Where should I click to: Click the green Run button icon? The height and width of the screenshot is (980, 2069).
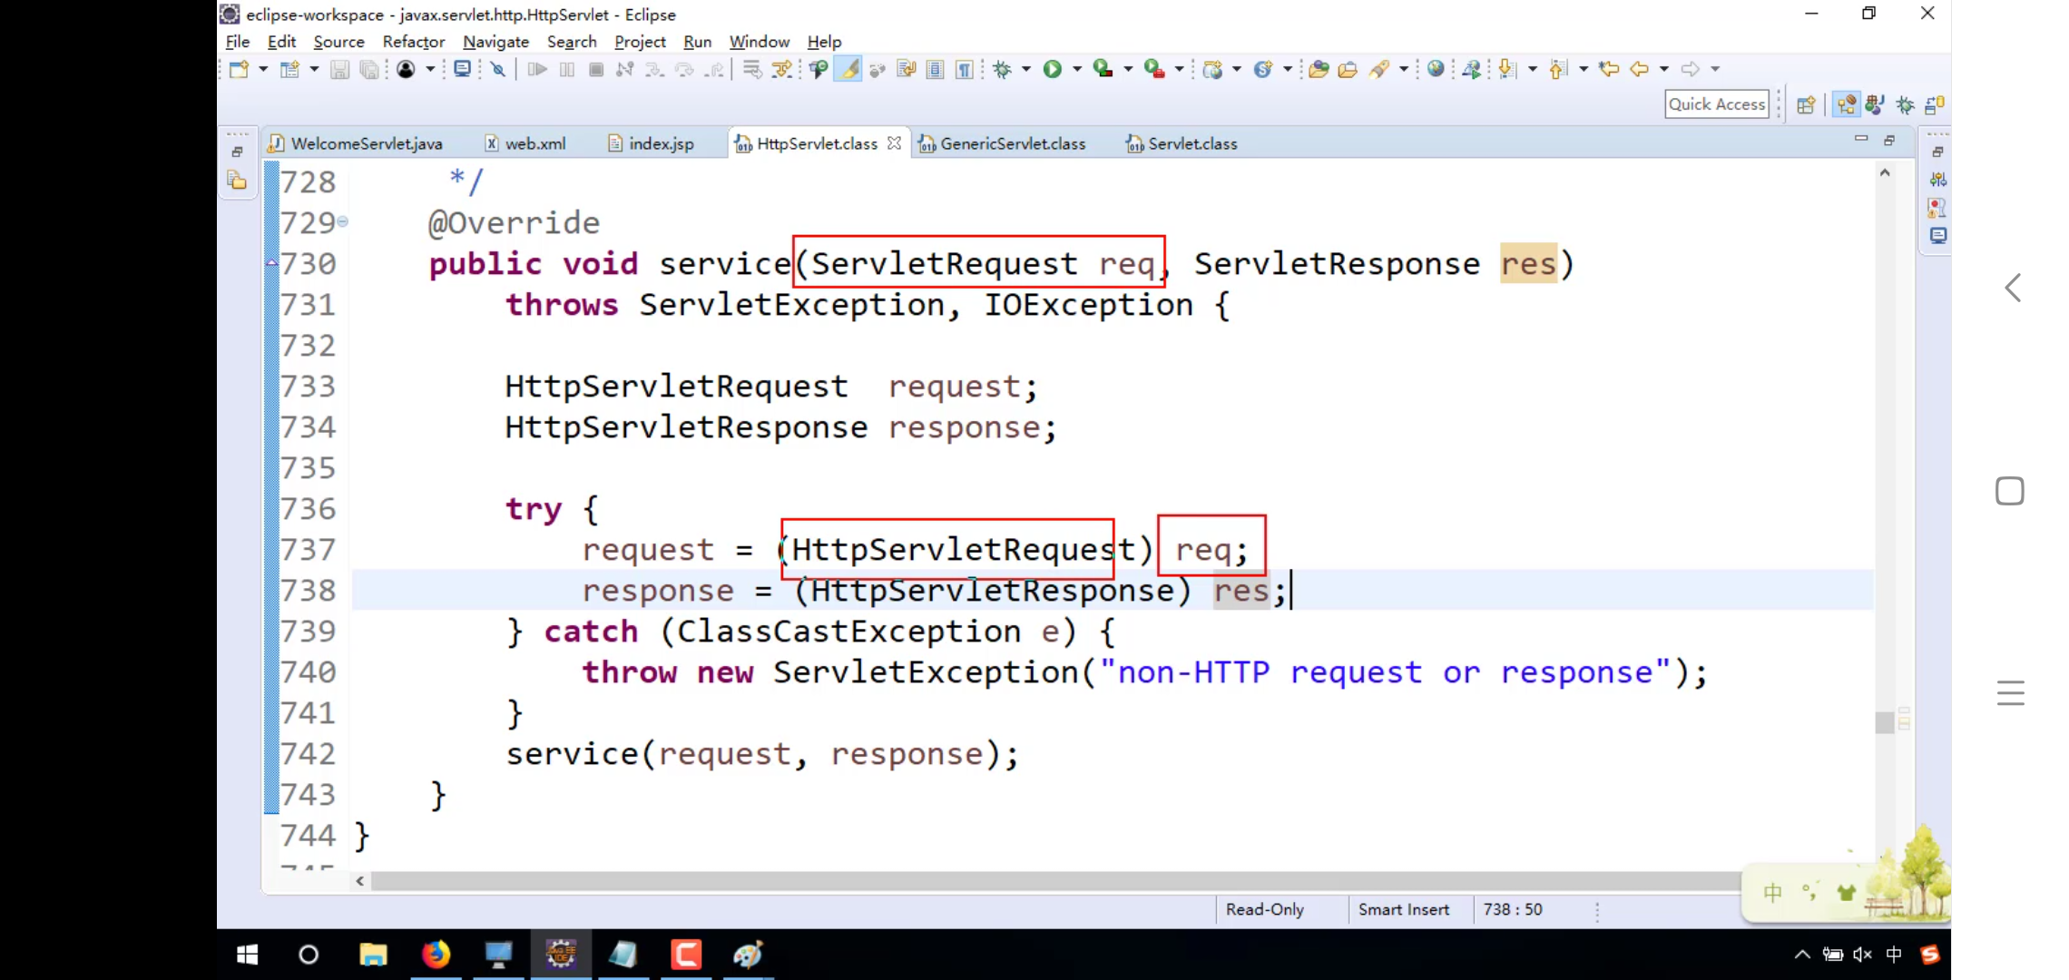point(1052,69)
